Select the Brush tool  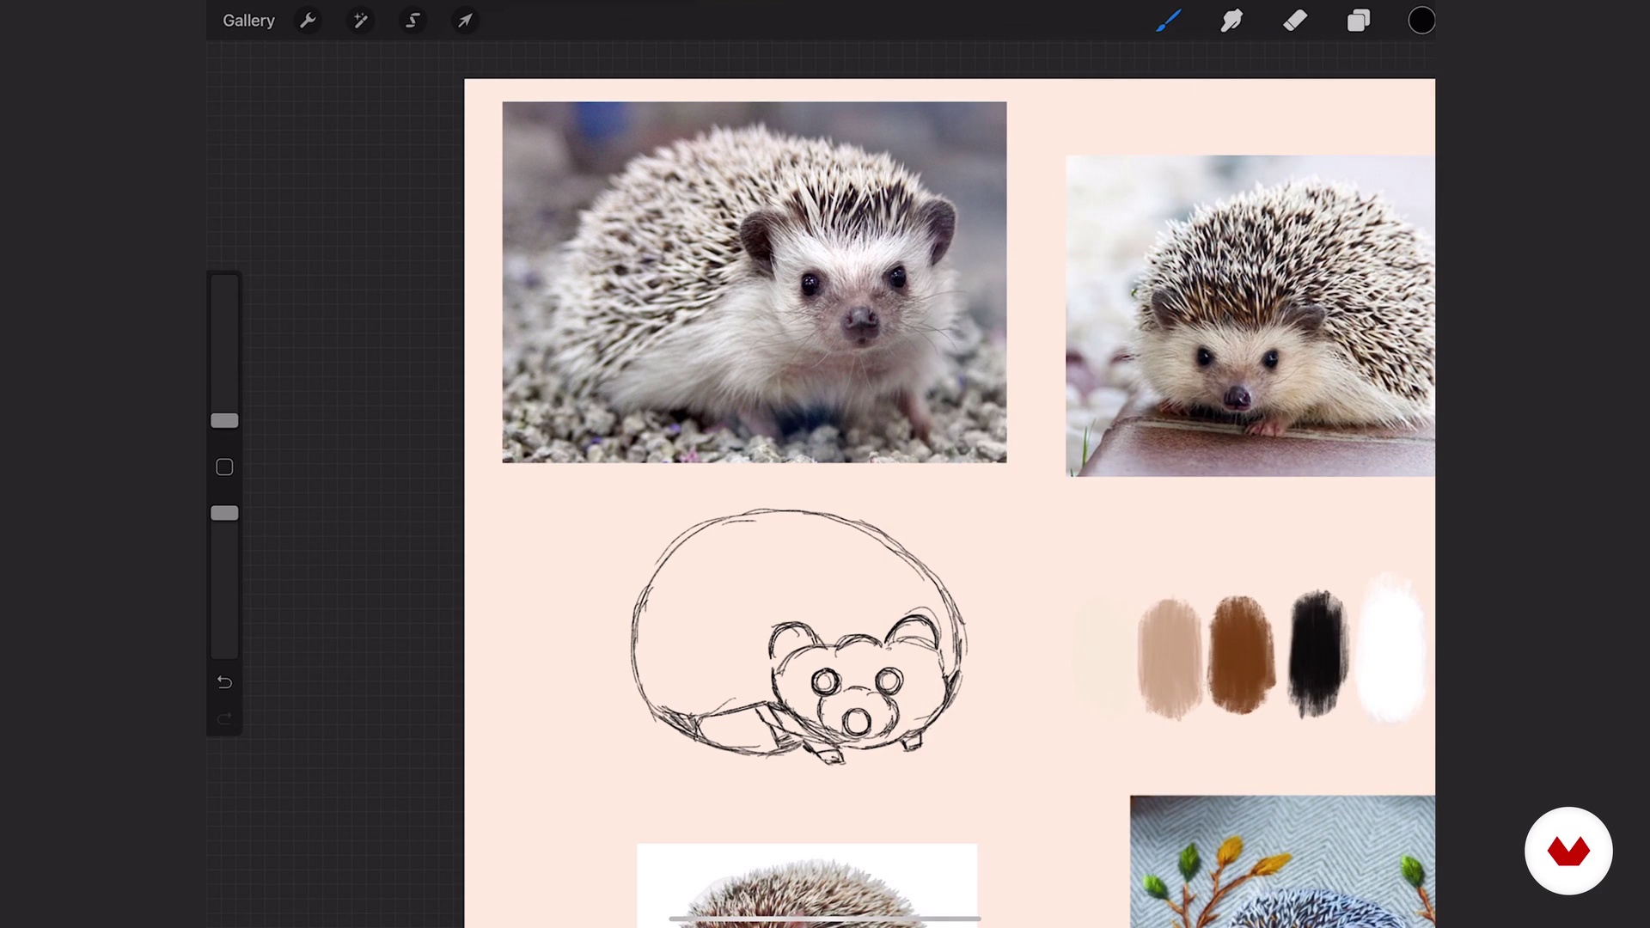coord(1169,21)
